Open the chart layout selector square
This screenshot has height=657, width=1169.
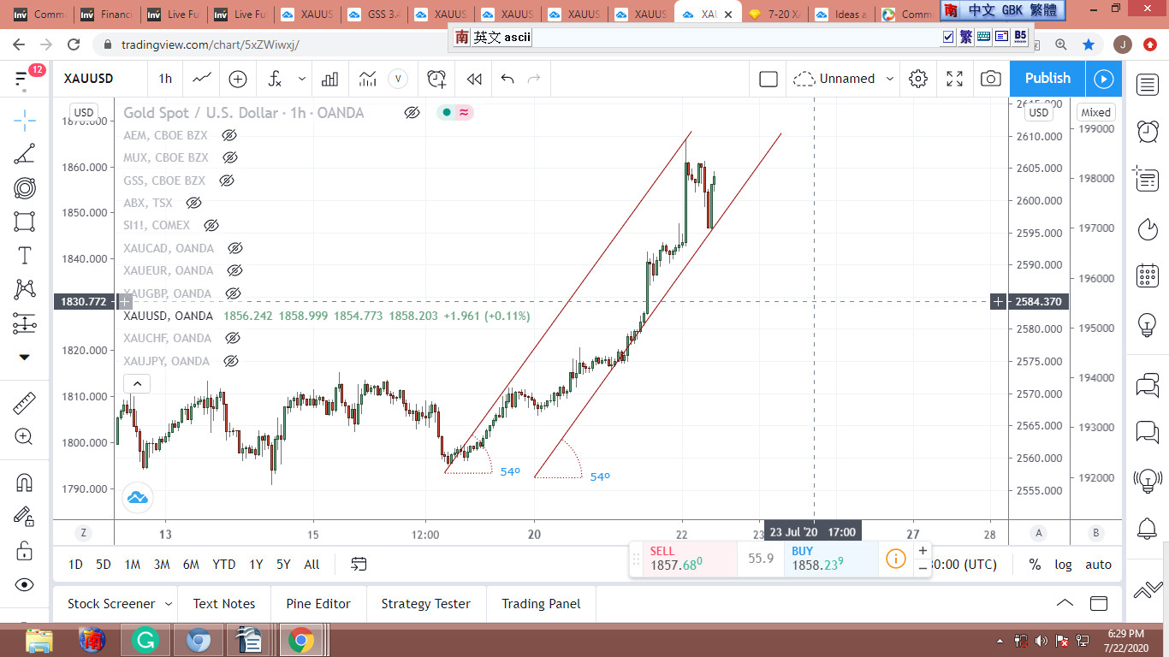click(x=768, y=79)
